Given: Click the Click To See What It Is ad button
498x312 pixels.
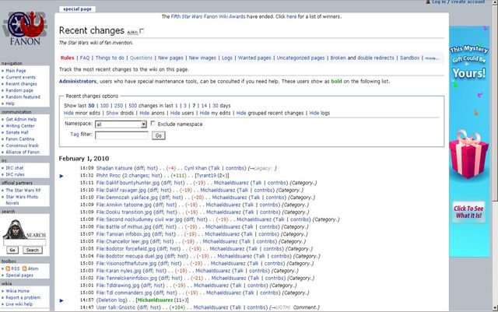Looking at the screenshot, I should [468, 212].
